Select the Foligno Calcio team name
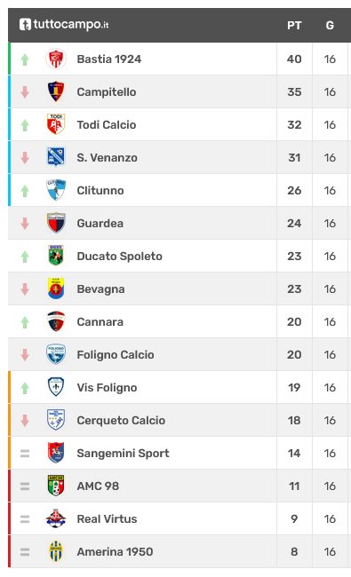351x577 pixels. (x=116, y=354)
